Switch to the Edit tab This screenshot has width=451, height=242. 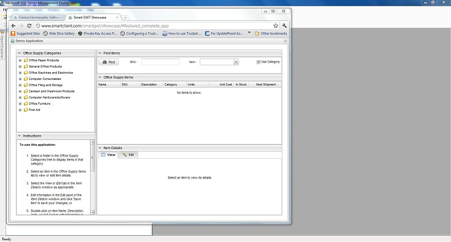click(x=128, y=155)
